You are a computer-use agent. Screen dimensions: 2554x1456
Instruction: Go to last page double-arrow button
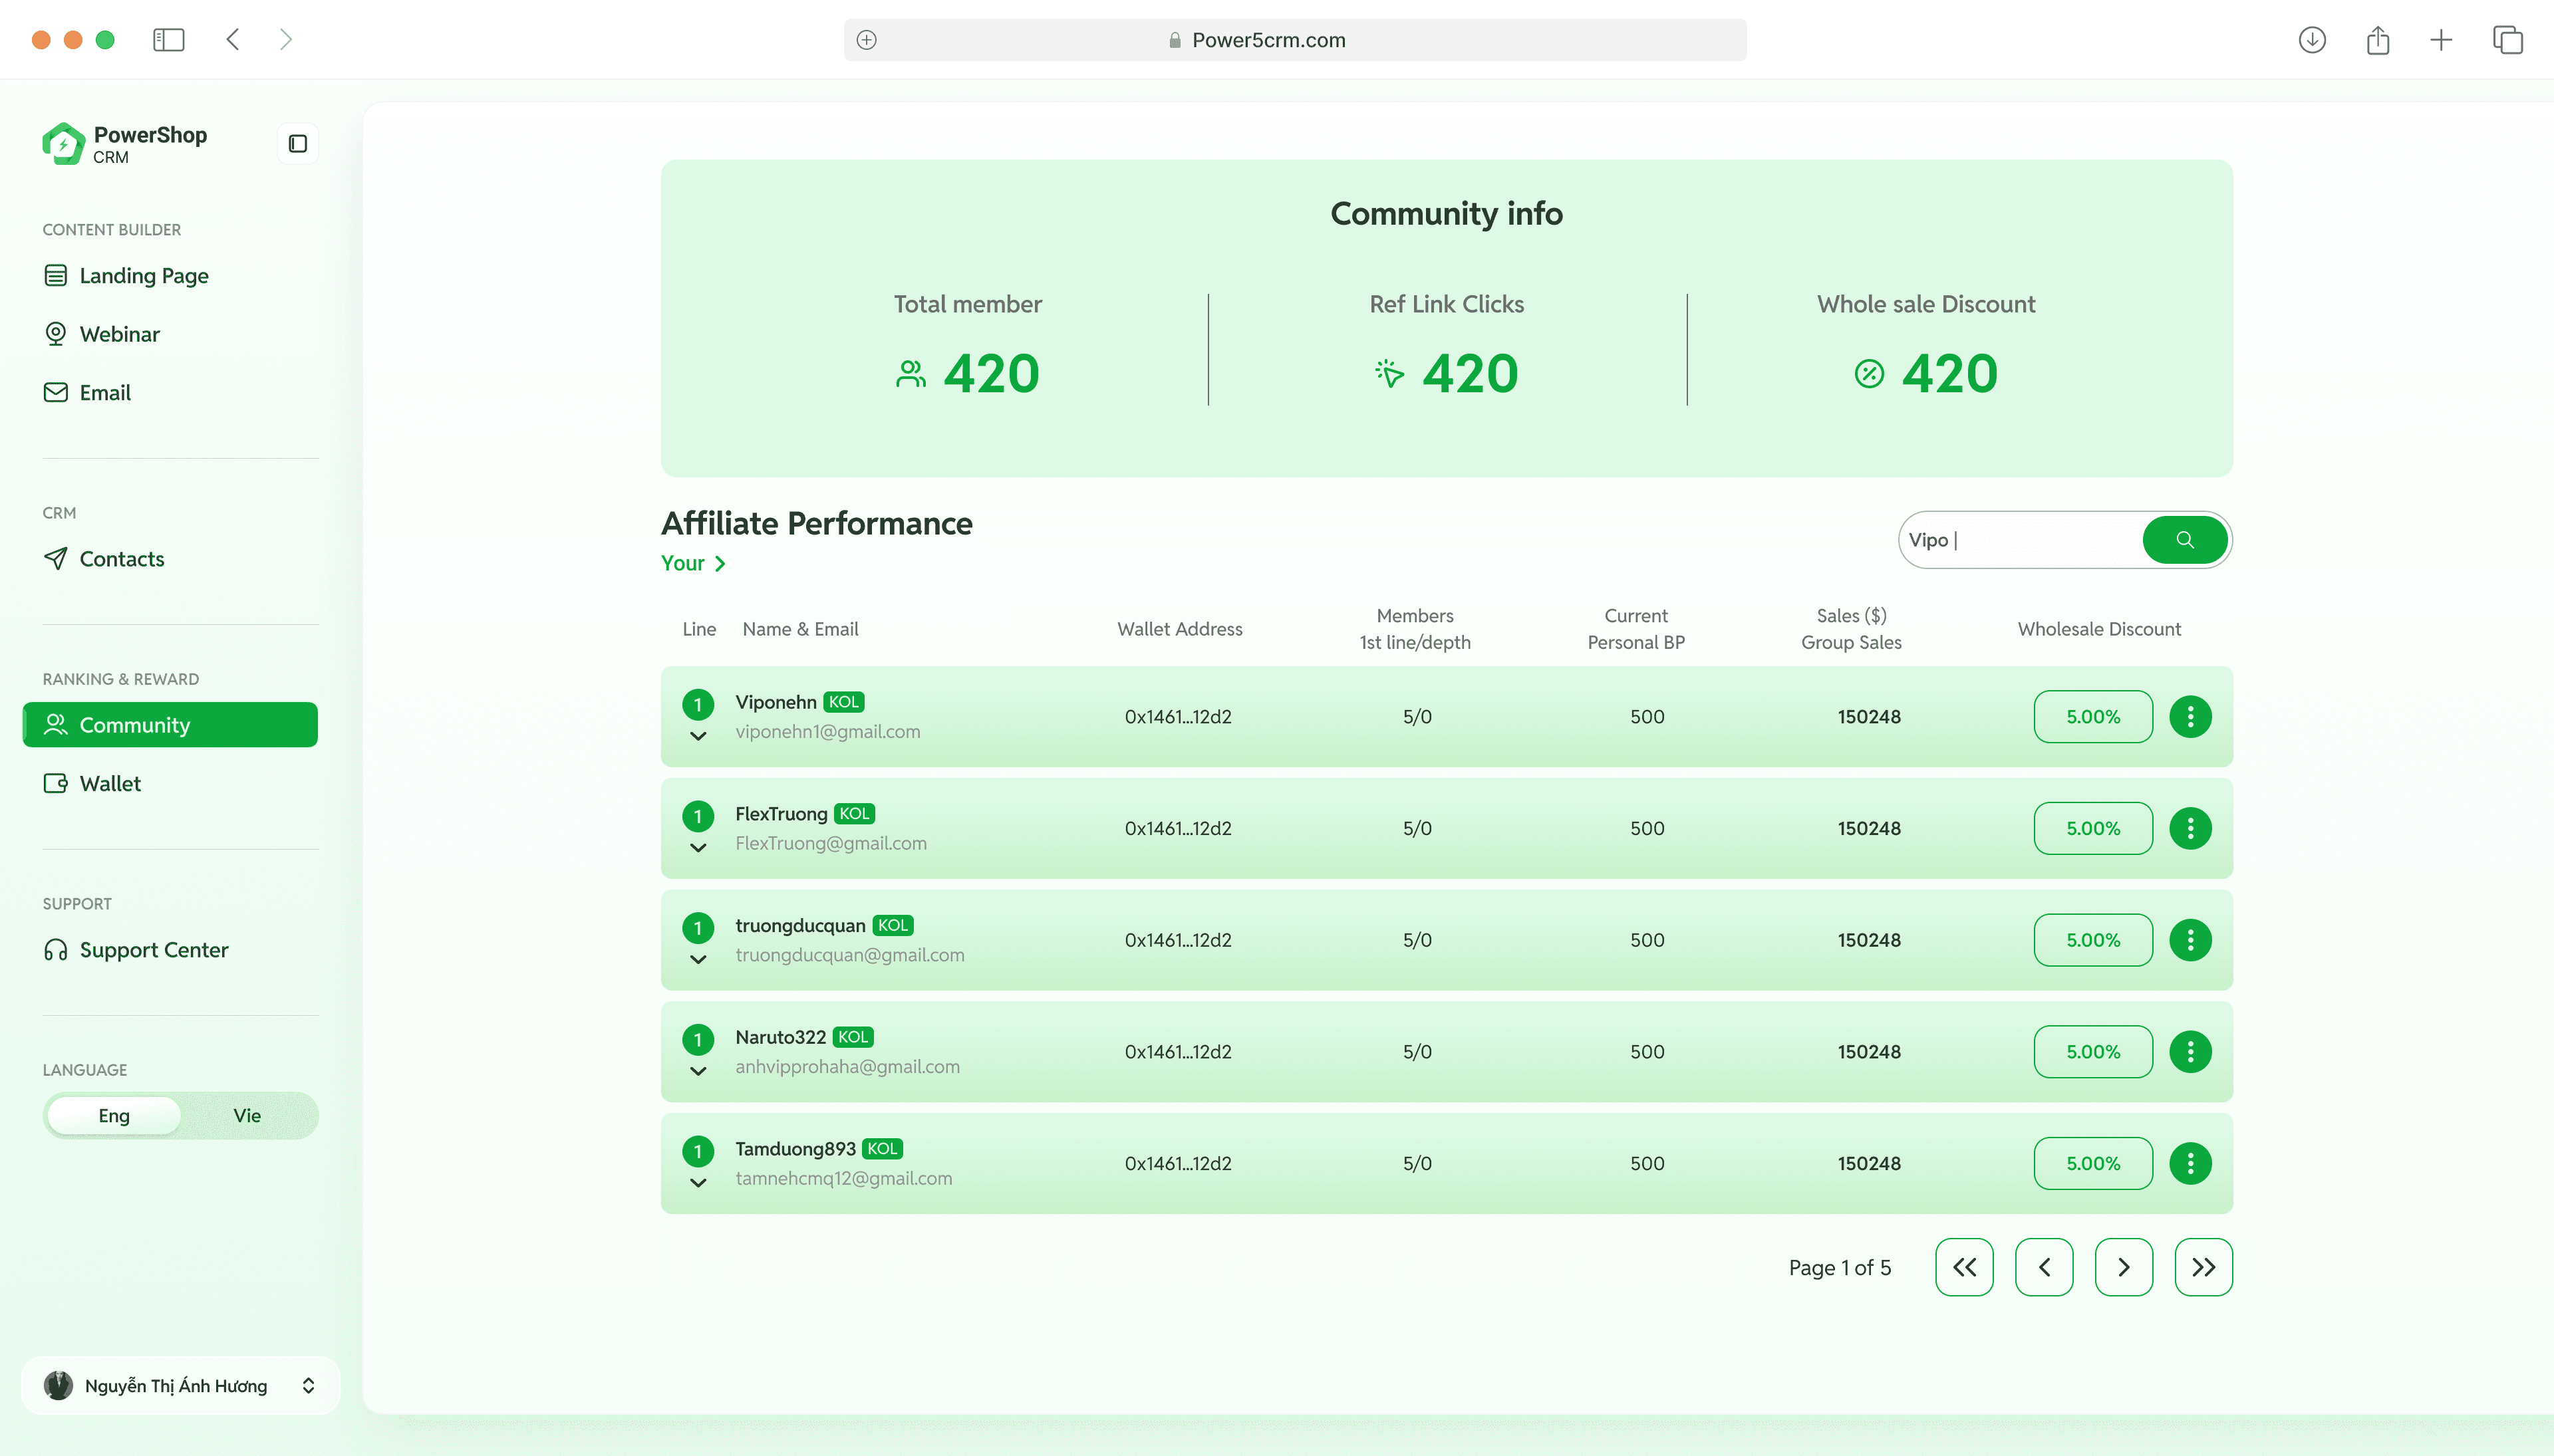click(x=2203, y=1267)
